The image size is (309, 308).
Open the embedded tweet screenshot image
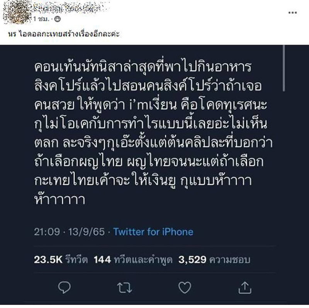click(154, 174)
